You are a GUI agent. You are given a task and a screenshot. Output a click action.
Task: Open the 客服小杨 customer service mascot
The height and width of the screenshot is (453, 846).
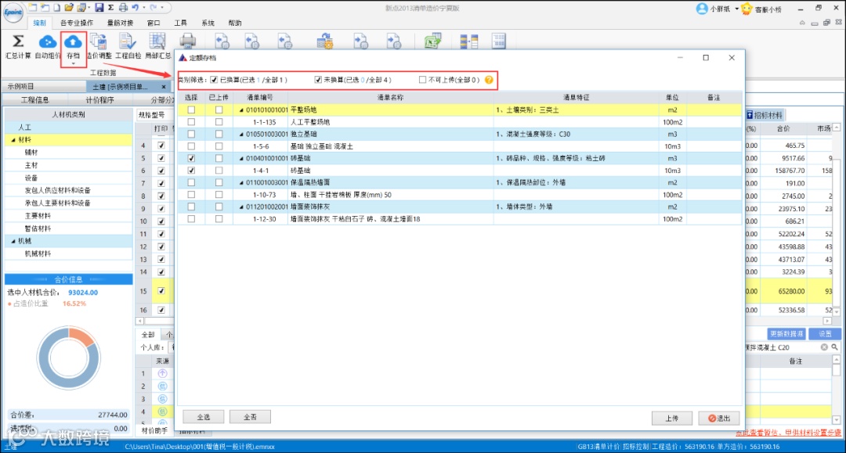click(747, 9)
